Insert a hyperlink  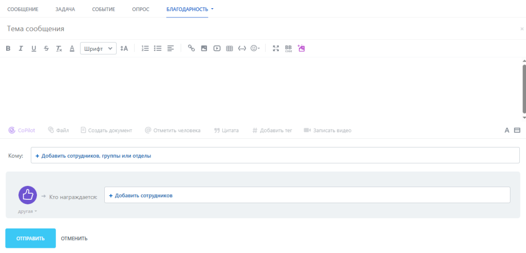pyautogui.click(x=191, y=49)
